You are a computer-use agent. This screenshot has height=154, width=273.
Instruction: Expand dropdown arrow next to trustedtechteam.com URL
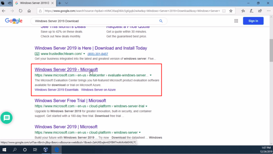click(x=84, y=54)
